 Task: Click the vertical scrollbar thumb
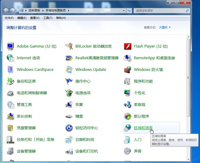coord(189,78)
